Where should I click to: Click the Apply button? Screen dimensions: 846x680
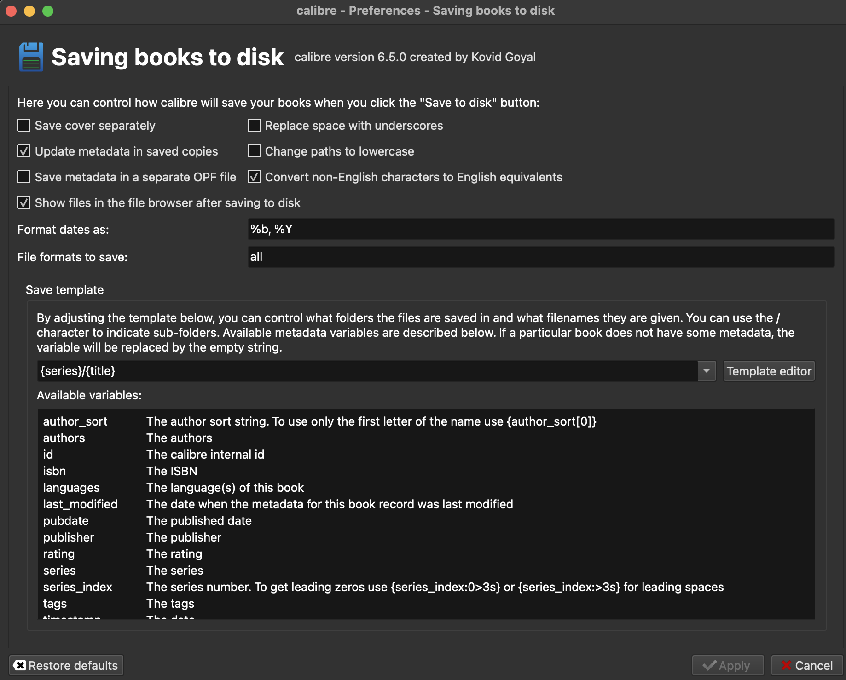(728, 665)
